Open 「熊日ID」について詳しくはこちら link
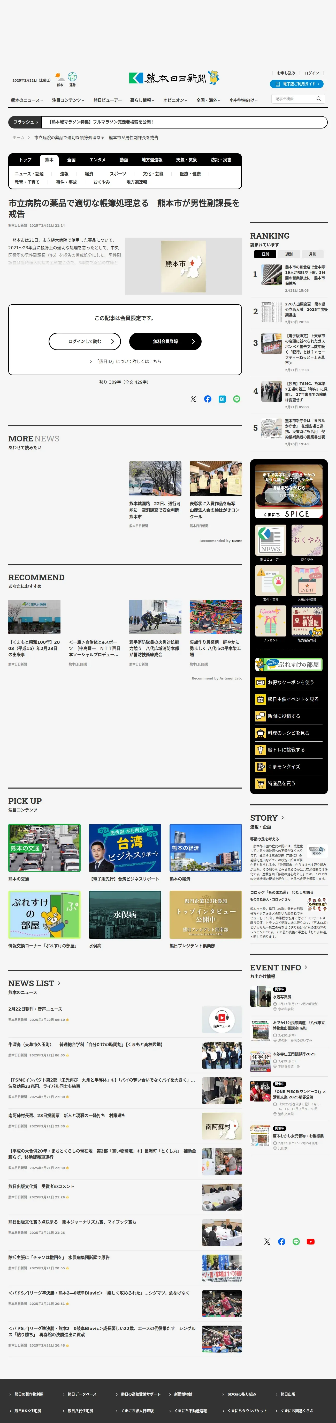The height and width of the screenshot is (1423, 336). [126, 361]
